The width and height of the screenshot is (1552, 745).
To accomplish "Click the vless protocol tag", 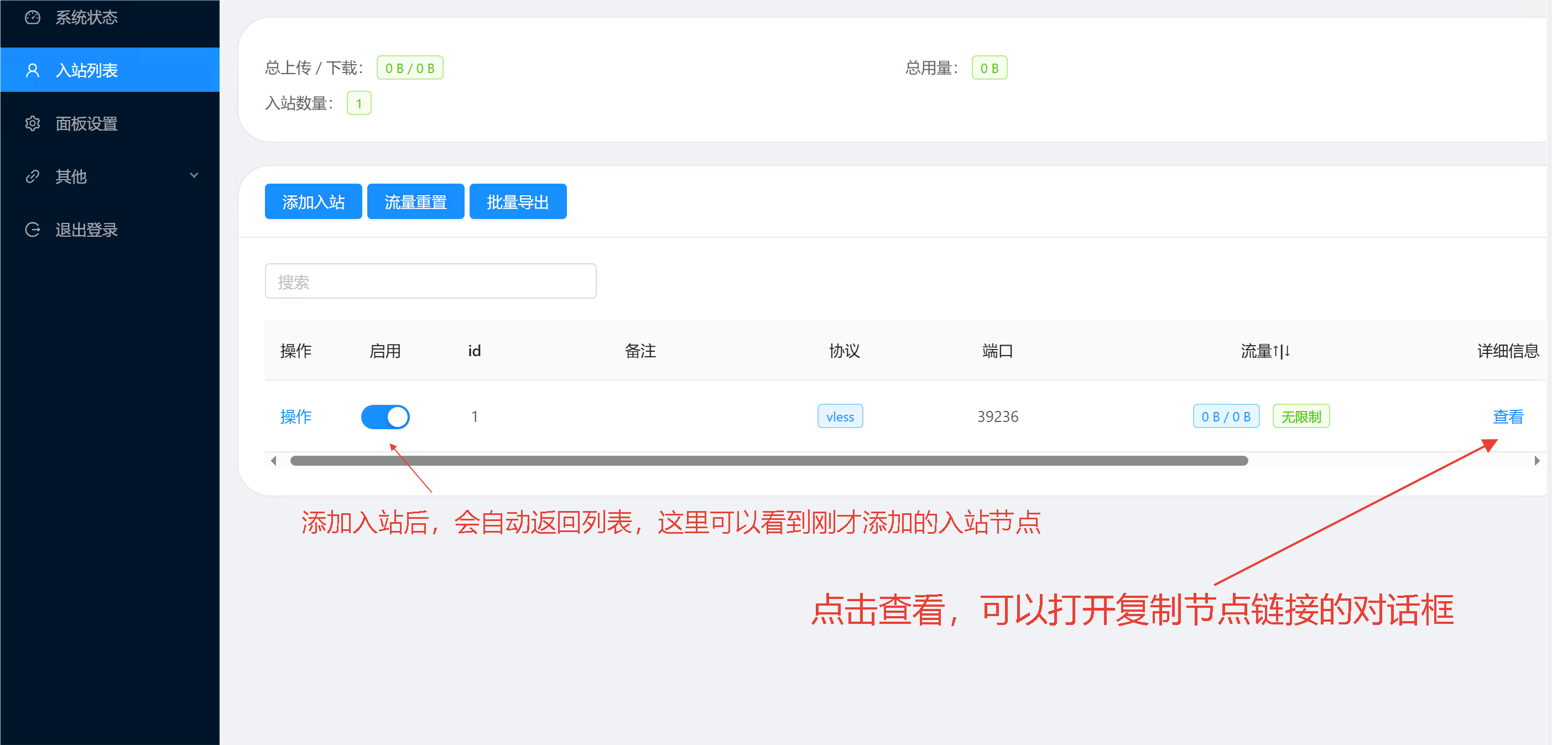I will (840, 417).
